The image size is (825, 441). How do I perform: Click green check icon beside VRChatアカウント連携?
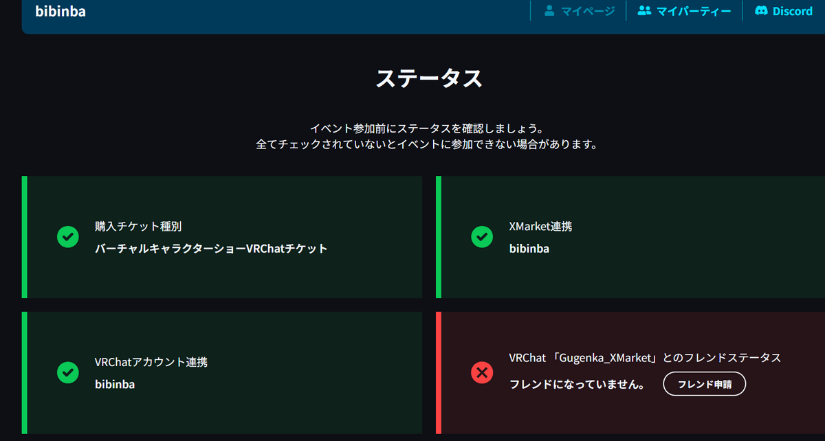(x=67, y=372)
